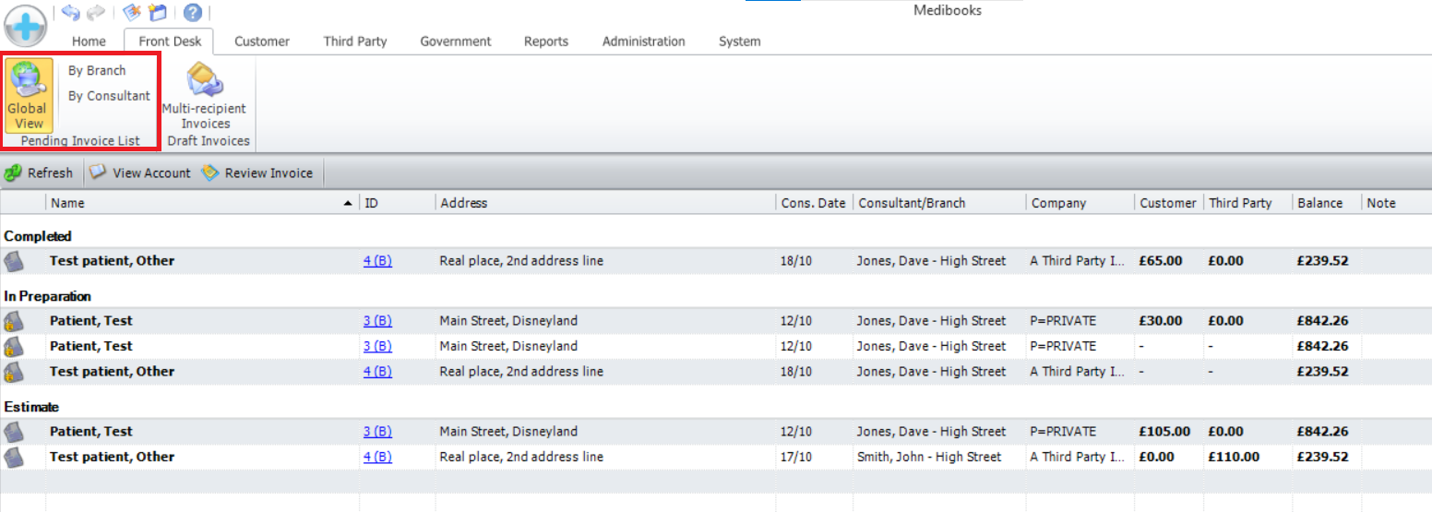Click the undo arrow in quick access toolbar

[71, 12]
